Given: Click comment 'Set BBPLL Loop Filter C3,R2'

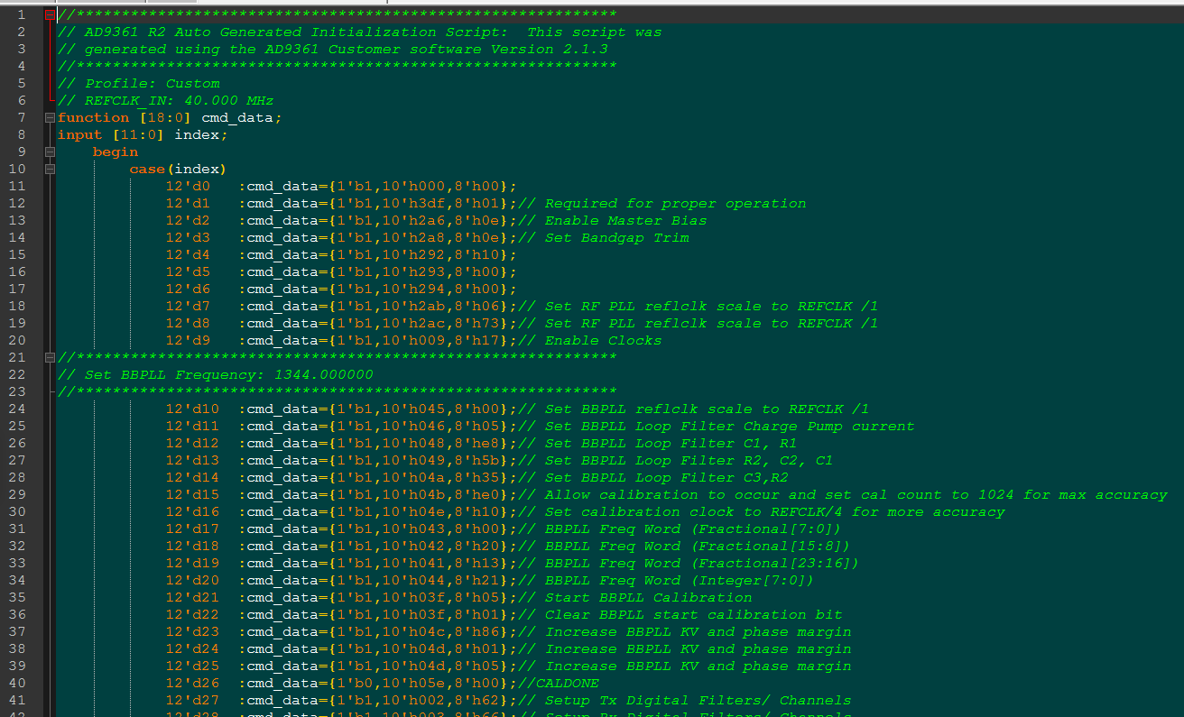Looking at the screenshot, I should point(667,478).
